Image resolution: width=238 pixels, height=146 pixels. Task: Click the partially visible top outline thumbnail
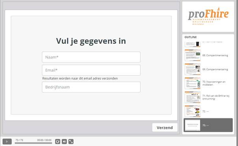point(193,44)
